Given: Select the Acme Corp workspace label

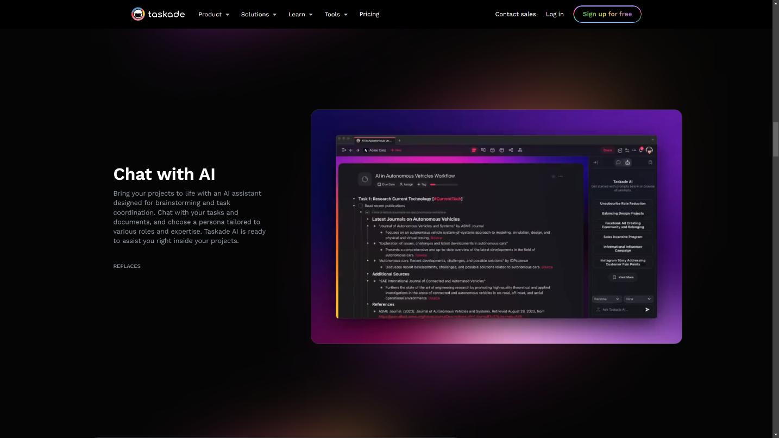Looking at the screenshot, I should pyautogui.click(x=375, y=150).
